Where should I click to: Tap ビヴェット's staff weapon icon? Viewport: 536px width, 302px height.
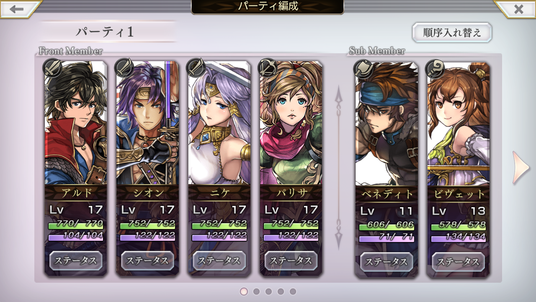click(435, 69)
